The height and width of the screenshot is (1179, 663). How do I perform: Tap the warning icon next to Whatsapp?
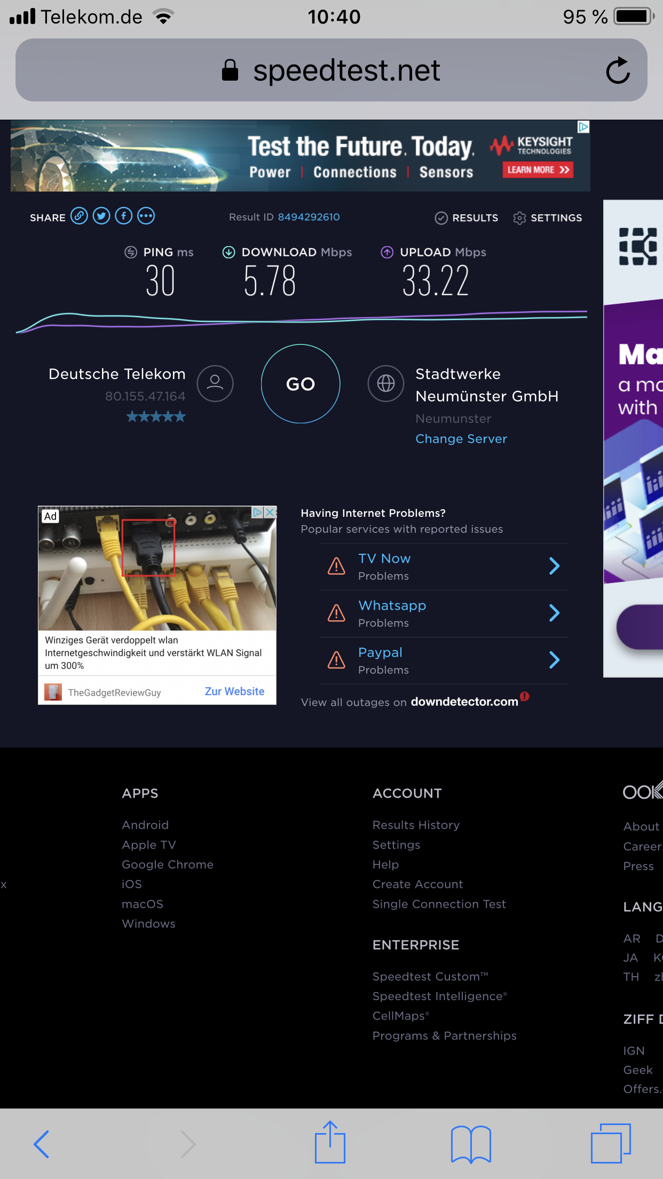[336, 613]
